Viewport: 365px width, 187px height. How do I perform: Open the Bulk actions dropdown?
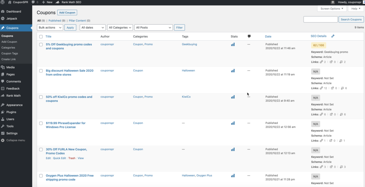coord(50,28)
